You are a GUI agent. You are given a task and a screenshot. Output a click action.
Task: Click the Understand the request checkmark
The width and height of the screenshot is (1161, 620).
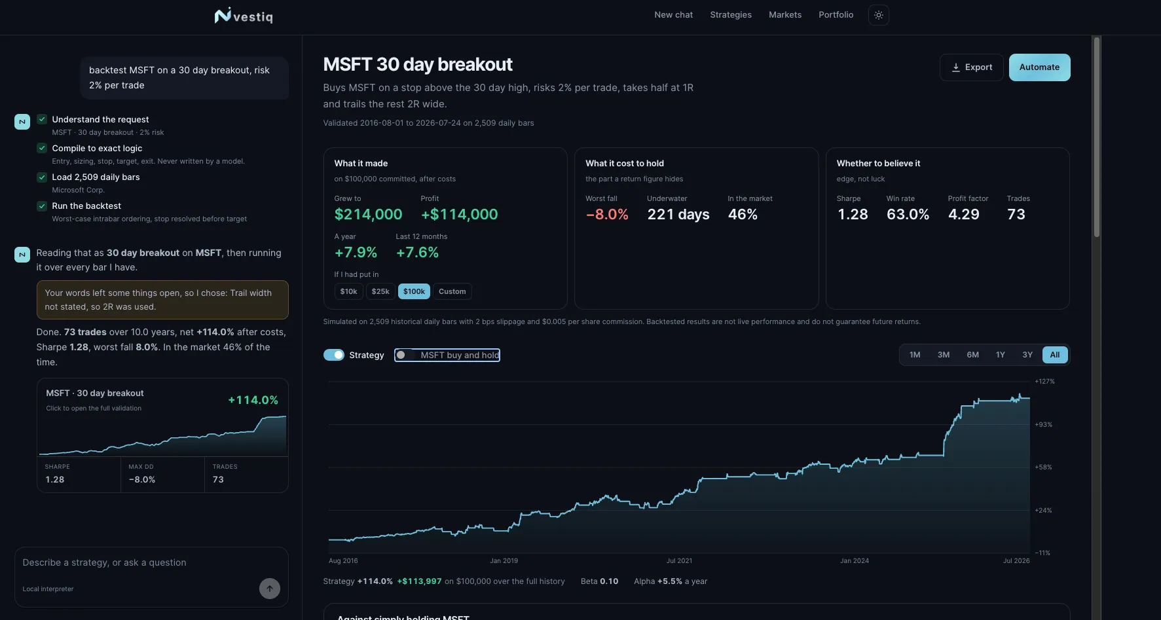click(x=42, y=119)
